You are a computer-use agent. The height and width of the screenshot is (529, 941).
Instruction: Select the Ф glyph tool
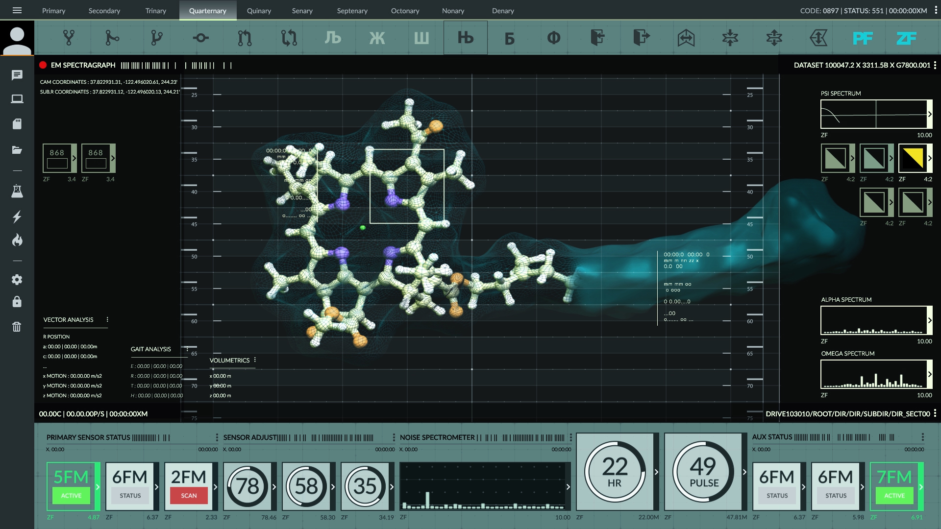point(554,38)
